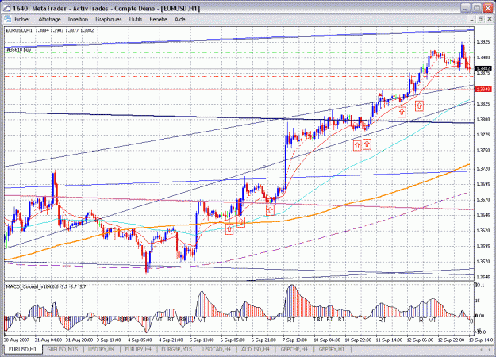Image resolution: width=496 pixels, height=357 pixels.
Task: Open the Fenetre menu
Action: click(158, 19)
